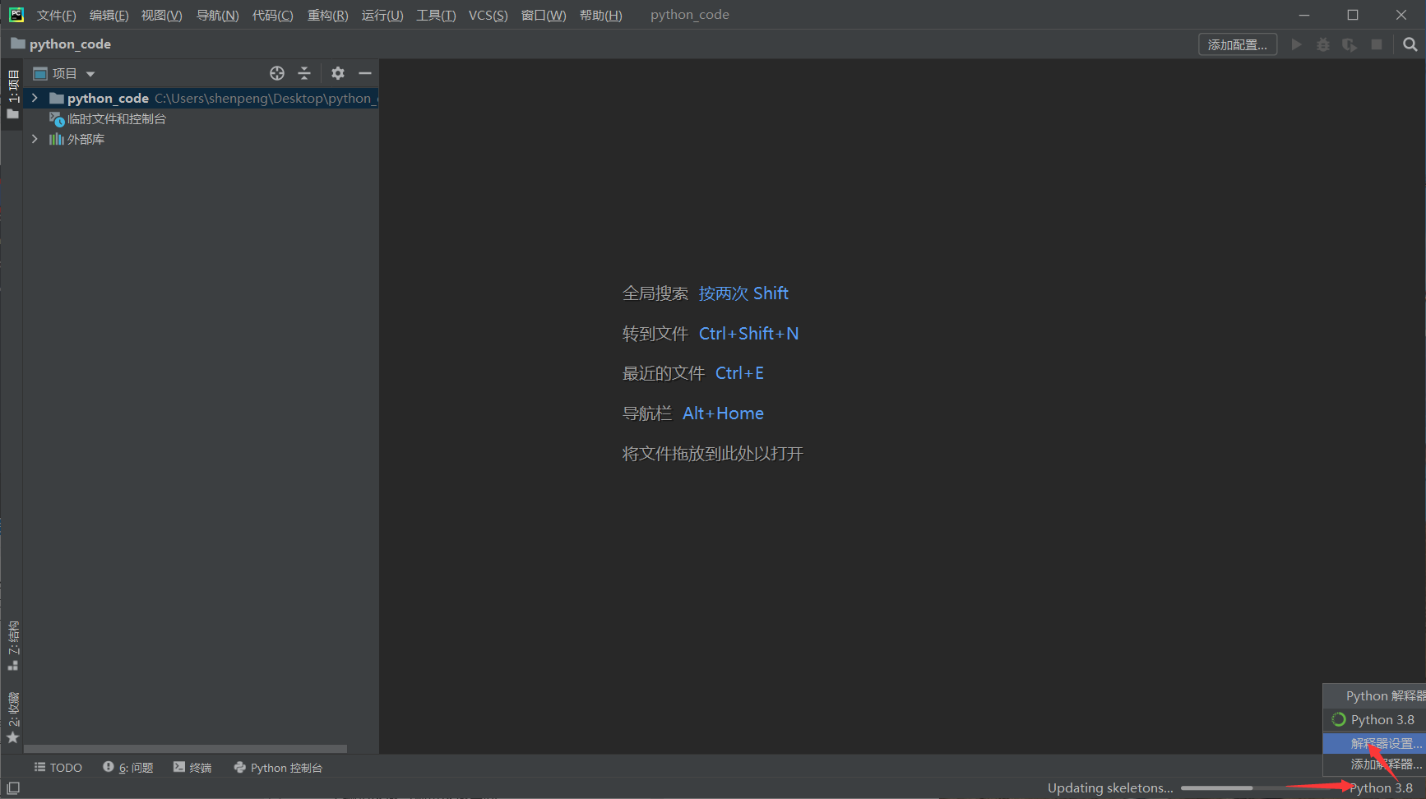1426x799 pixels.
Task: Click Run with Coverage icon
Action: click(1350, 44)
